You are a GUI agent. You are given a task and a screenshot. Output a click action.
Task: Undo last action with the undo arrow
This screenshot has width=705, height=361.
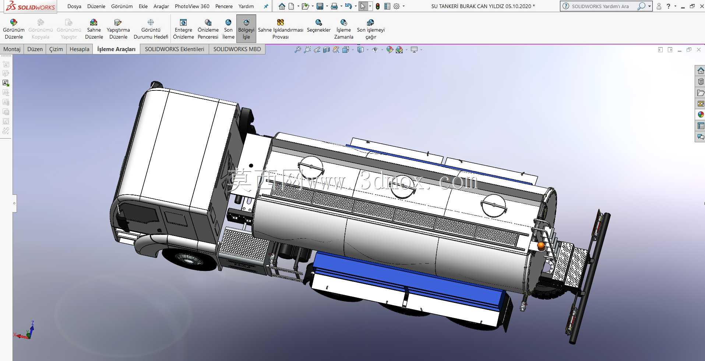348,6
